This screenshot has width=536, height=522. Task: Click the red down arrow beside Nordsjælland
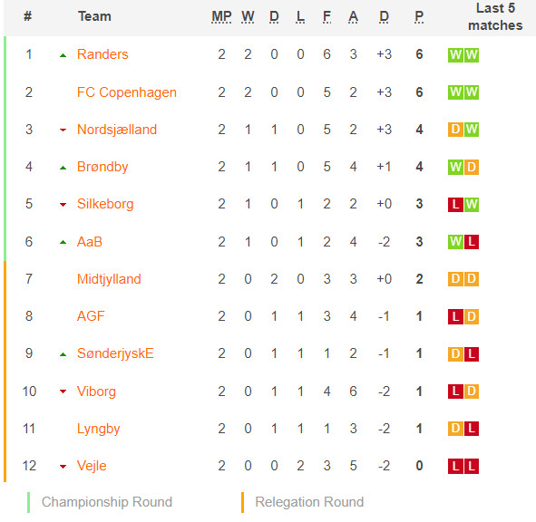tap(63, 130)
